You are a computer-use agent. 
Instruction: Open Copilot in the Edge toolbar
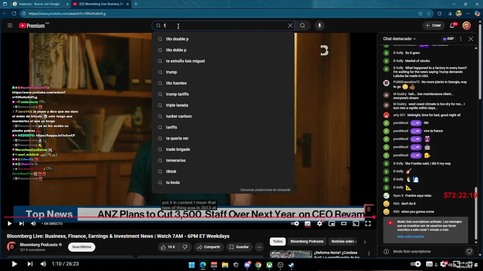point(477,14)
